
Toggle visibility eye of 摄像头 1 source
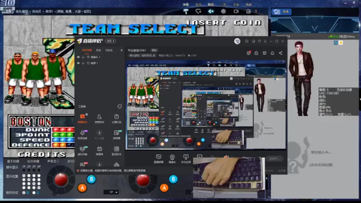78,57
